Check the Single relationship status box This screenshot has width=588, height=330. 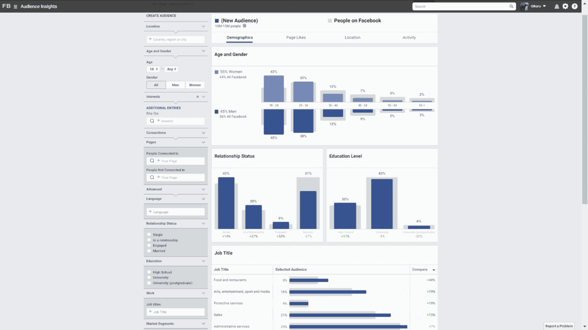point(149,235)
